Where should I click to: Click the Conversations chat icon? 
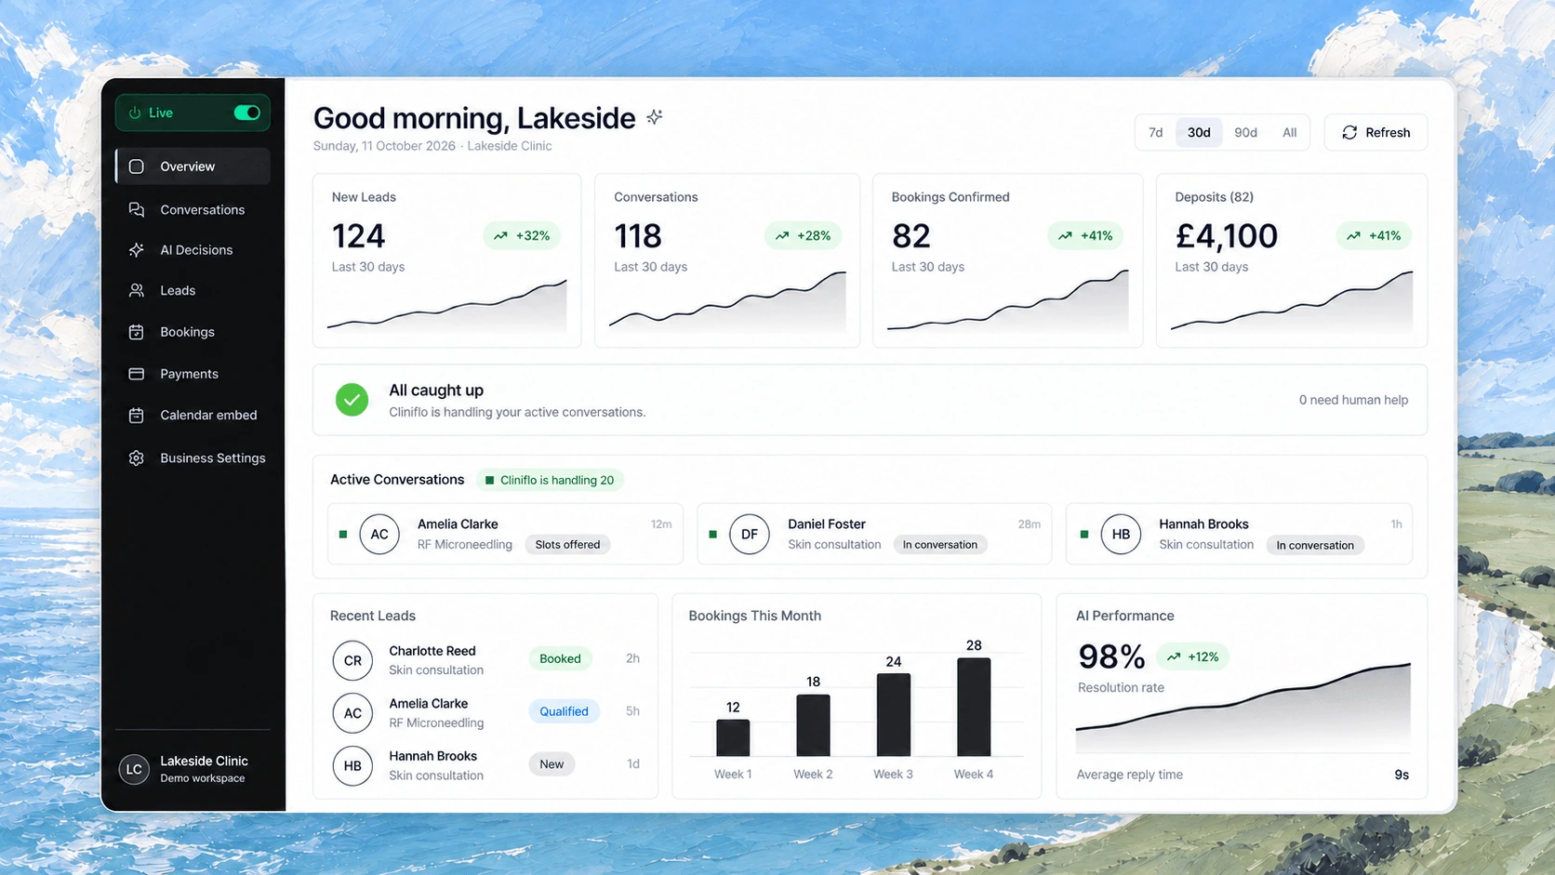click(x=137, y=209)
